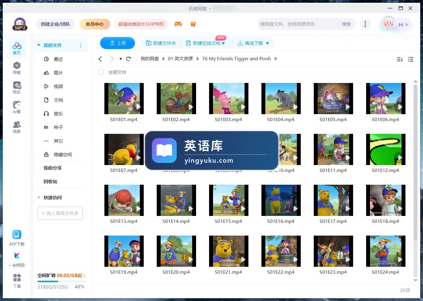
Task: Open 回收站 recycle bin
Action: tap(50, 181)
